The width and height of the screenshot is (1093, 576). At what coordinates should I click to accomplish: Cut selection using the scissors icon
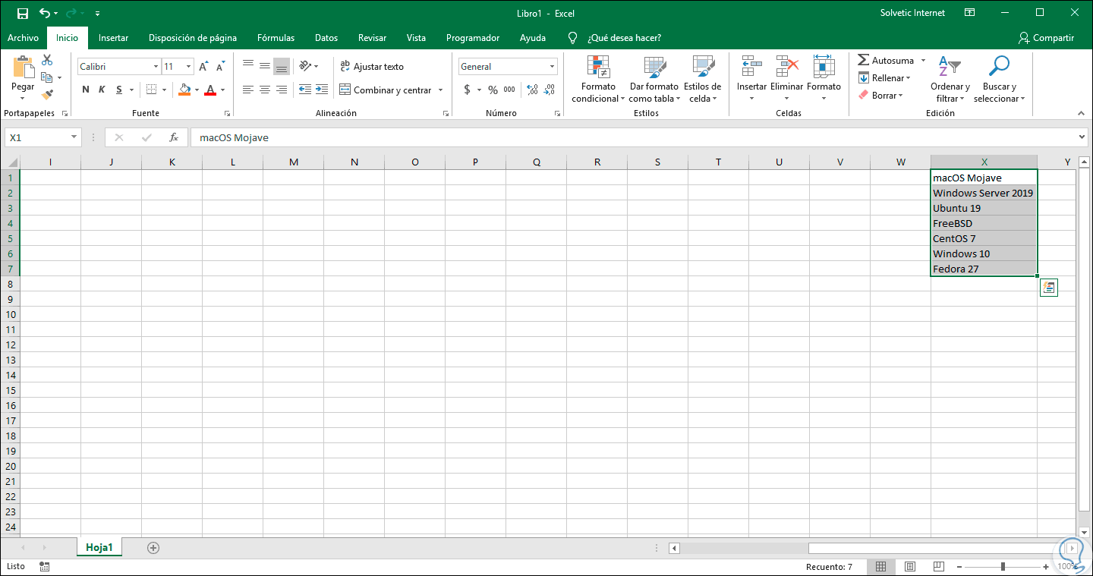(x=47, y=60)
